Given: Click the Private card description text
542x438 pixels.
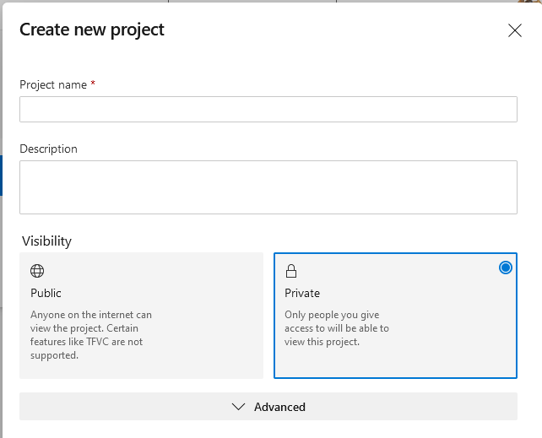Looking at the screenshot, I should (x=337, y=328).
